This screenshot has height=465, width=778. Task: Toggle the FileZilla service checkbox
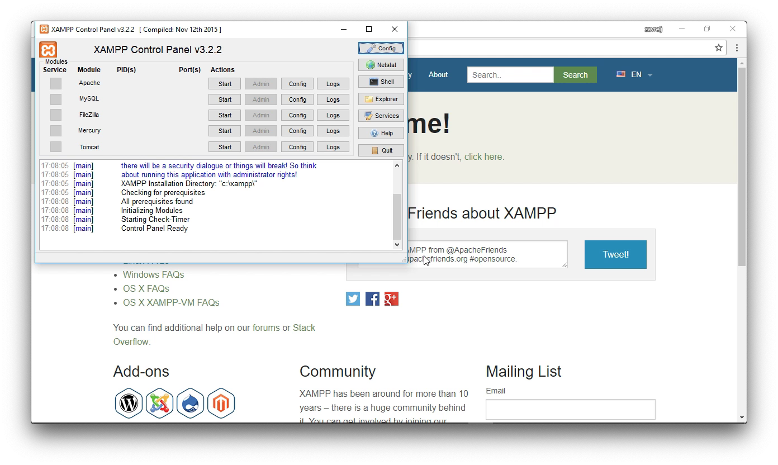pos(56,115)
